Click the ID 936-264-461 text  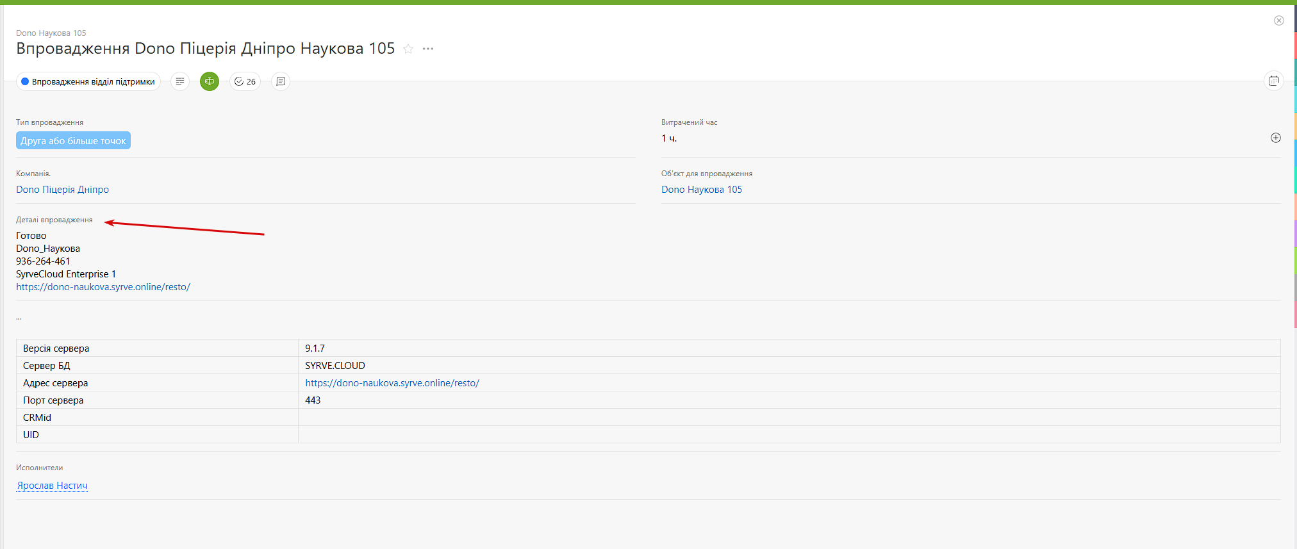click(43, 261)
